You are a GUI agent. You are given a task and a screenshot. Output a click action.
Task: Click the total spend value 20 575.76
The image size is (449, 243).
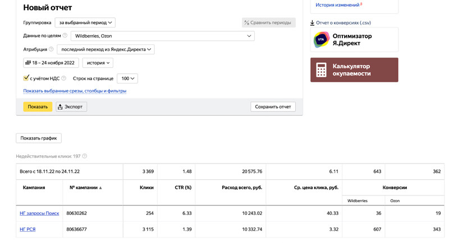(252, 172)
